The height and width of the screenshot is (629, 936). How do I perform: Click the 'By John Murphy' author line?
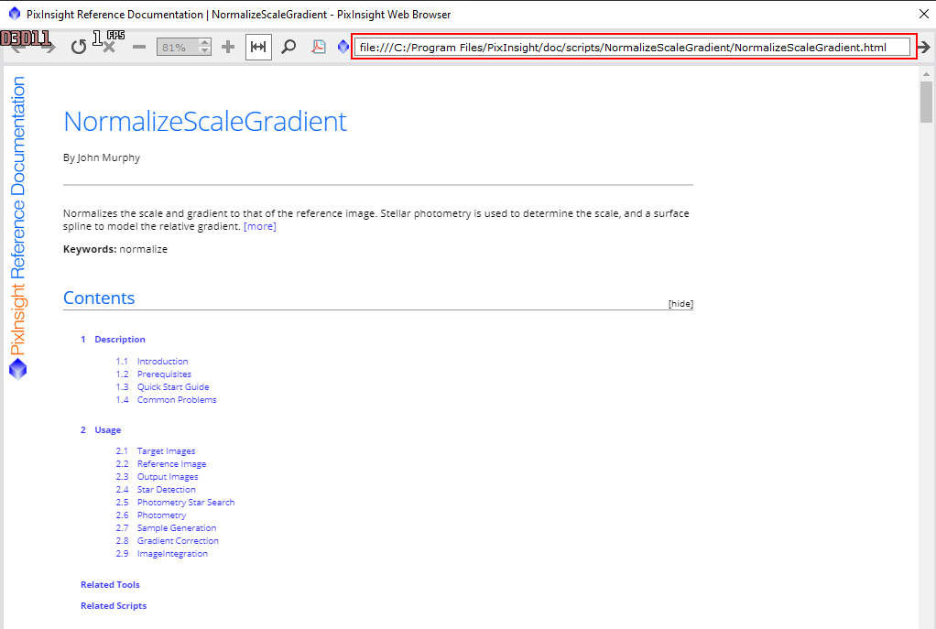click(102, 158)
